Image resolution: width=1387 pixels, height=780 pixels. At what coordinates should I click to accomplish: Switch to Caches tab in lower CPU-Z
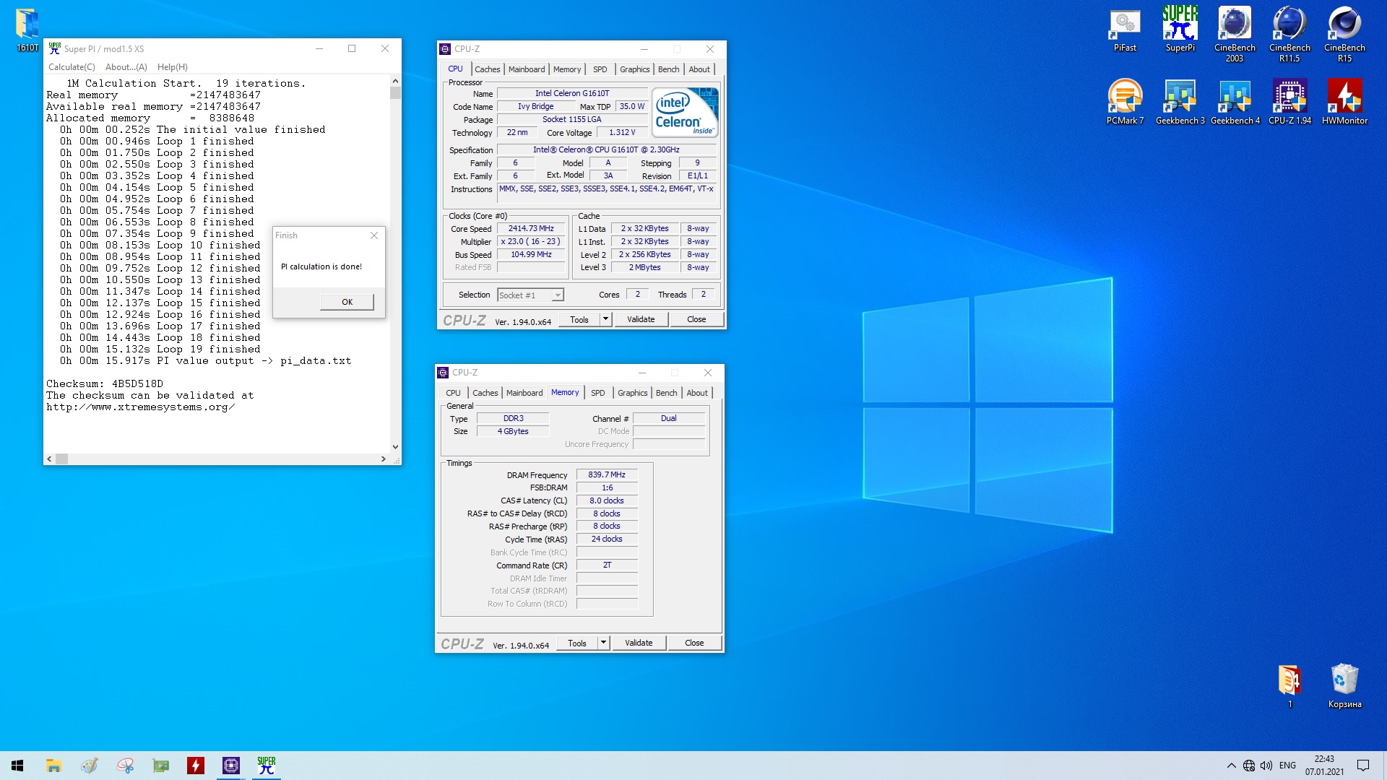(485, 393)
